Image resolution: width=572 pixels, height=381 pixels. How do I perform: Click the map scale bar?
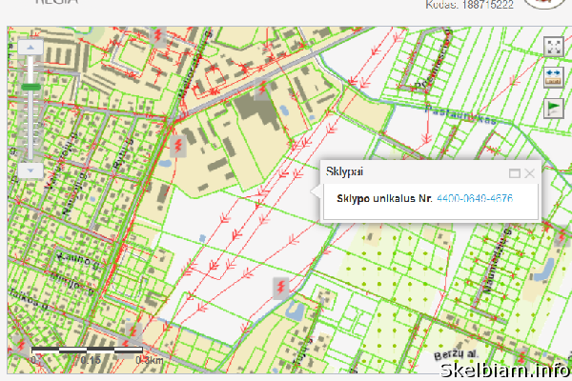tap(87, 350)
